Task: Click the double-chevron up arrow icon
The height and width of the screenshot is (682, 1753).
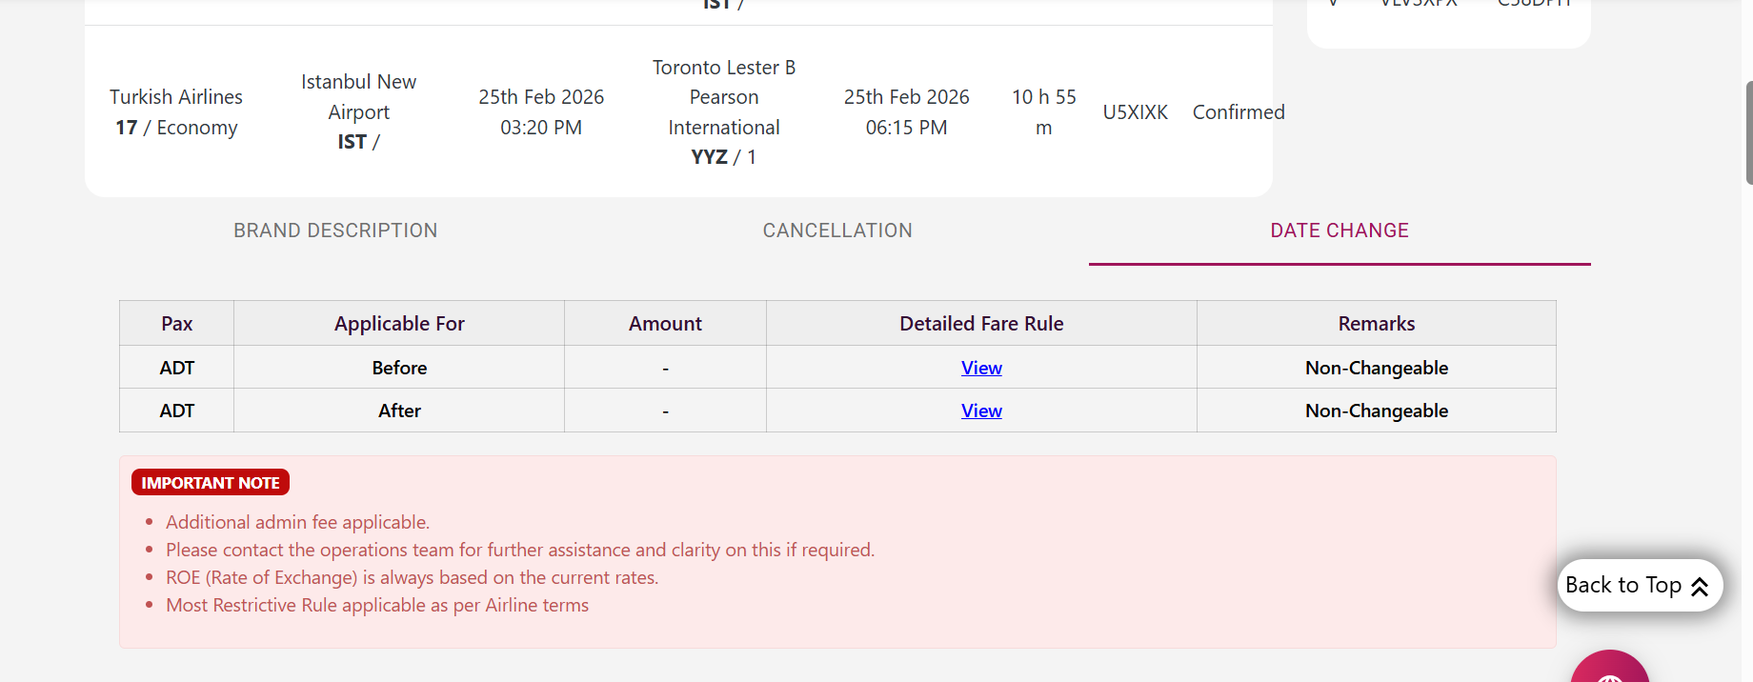Action: 1700,587
